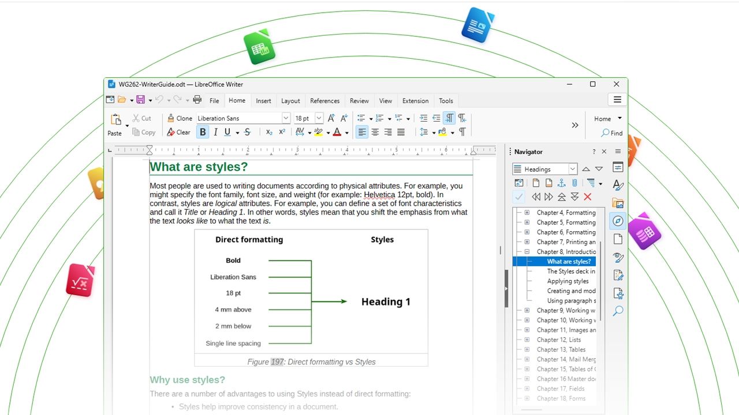This screenshot has height=415, width=739.
Task: Switch to the Layout tab
Action: pos(290,100)
